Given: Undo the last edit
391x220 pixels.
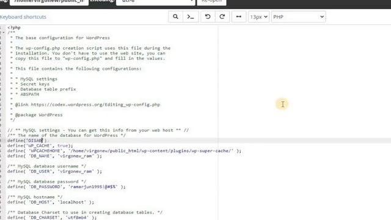Looking at the screenshot, I should pyautogui.click(x=208, y=16).
